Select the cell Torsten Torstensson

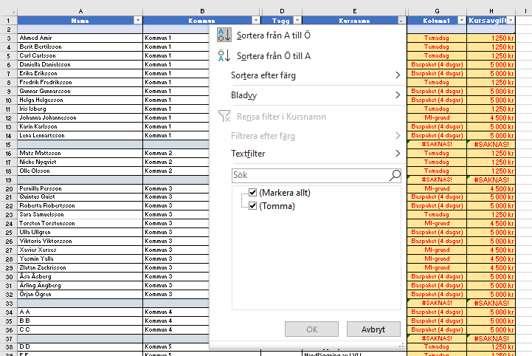tap(80, 223)
